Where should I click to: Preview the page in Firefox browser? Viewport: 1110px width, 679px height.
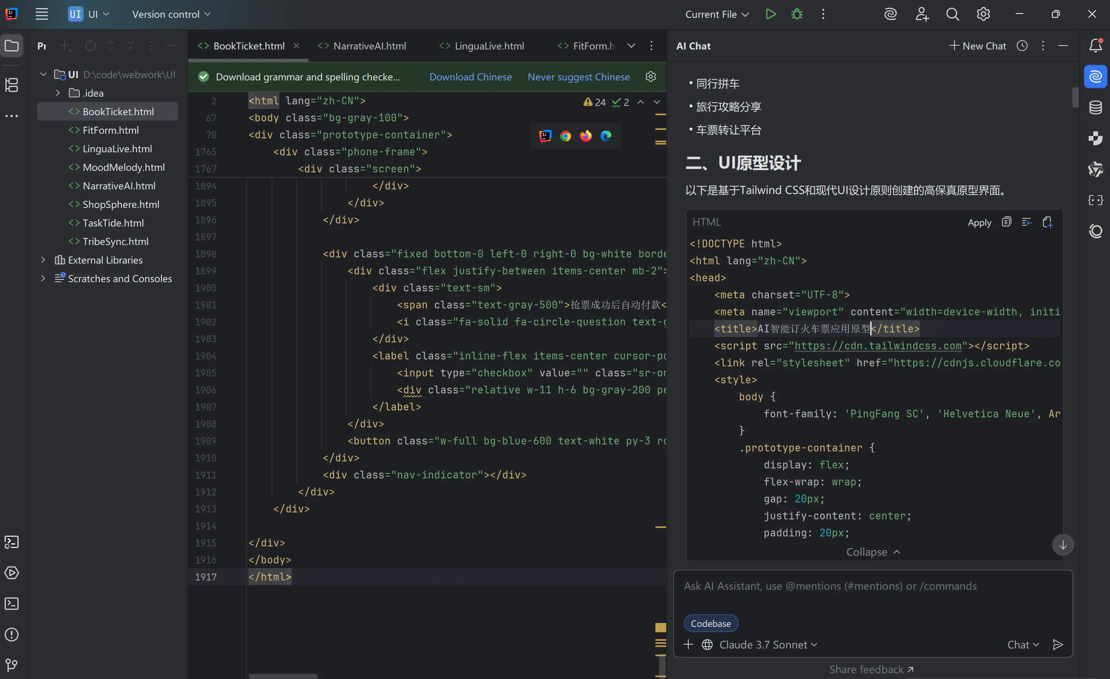(586, 136)
